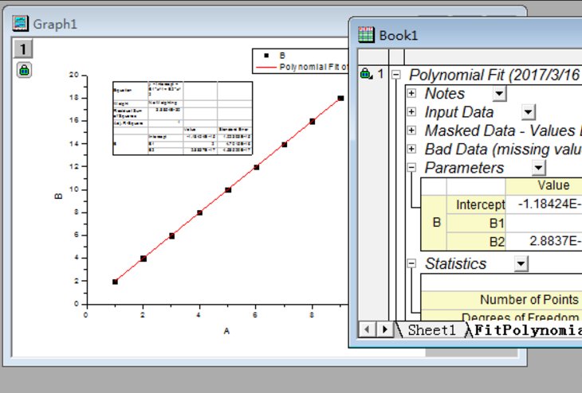Click the Book1 workbook title icon
The image size is (582, 393).
tap(366, 34)
